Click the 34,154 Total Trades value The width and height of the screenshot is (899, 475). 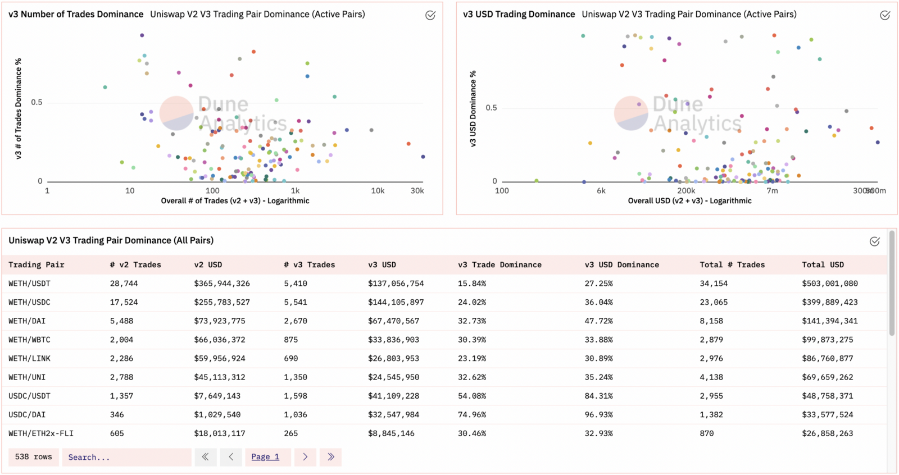[714, 284]
